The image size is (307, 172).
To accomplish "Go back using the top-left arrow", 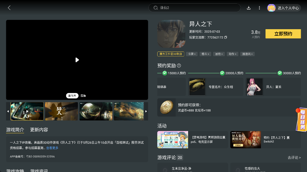I will (9, 8).
